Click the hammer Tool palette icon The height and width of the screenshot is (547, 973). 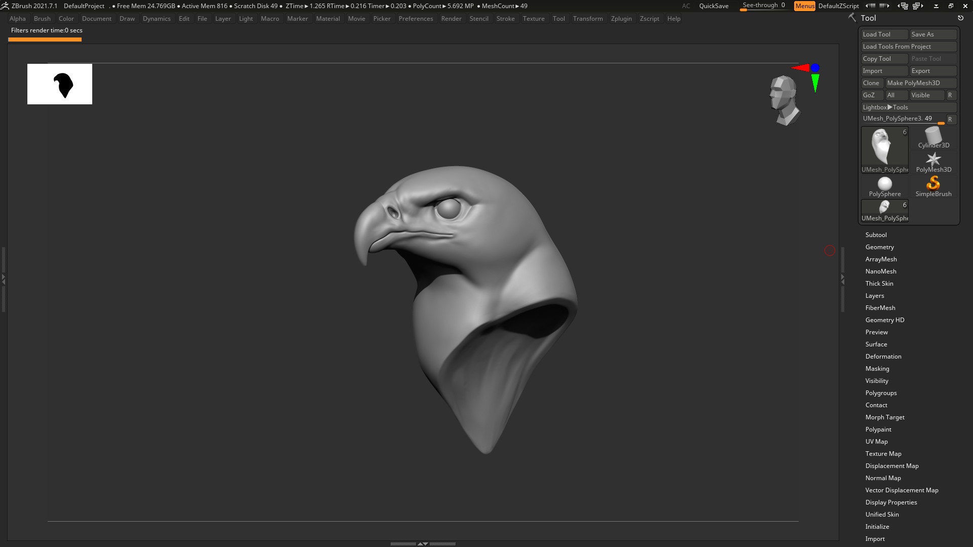(x=852, y=18)
